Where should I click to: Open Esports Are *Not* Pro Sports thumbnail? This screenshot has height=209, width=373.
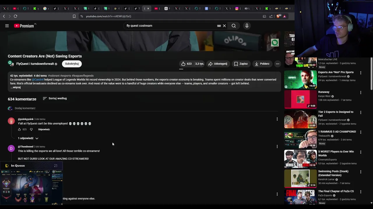(300, 80)
